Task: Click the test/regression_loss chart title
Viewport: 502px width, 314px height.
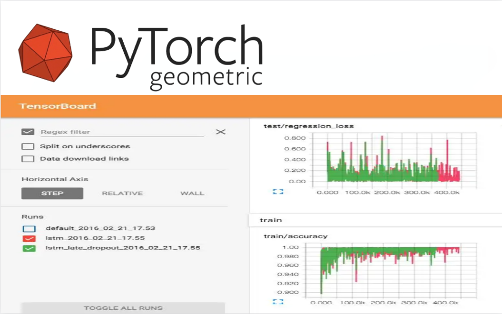Action: (308, 126)
